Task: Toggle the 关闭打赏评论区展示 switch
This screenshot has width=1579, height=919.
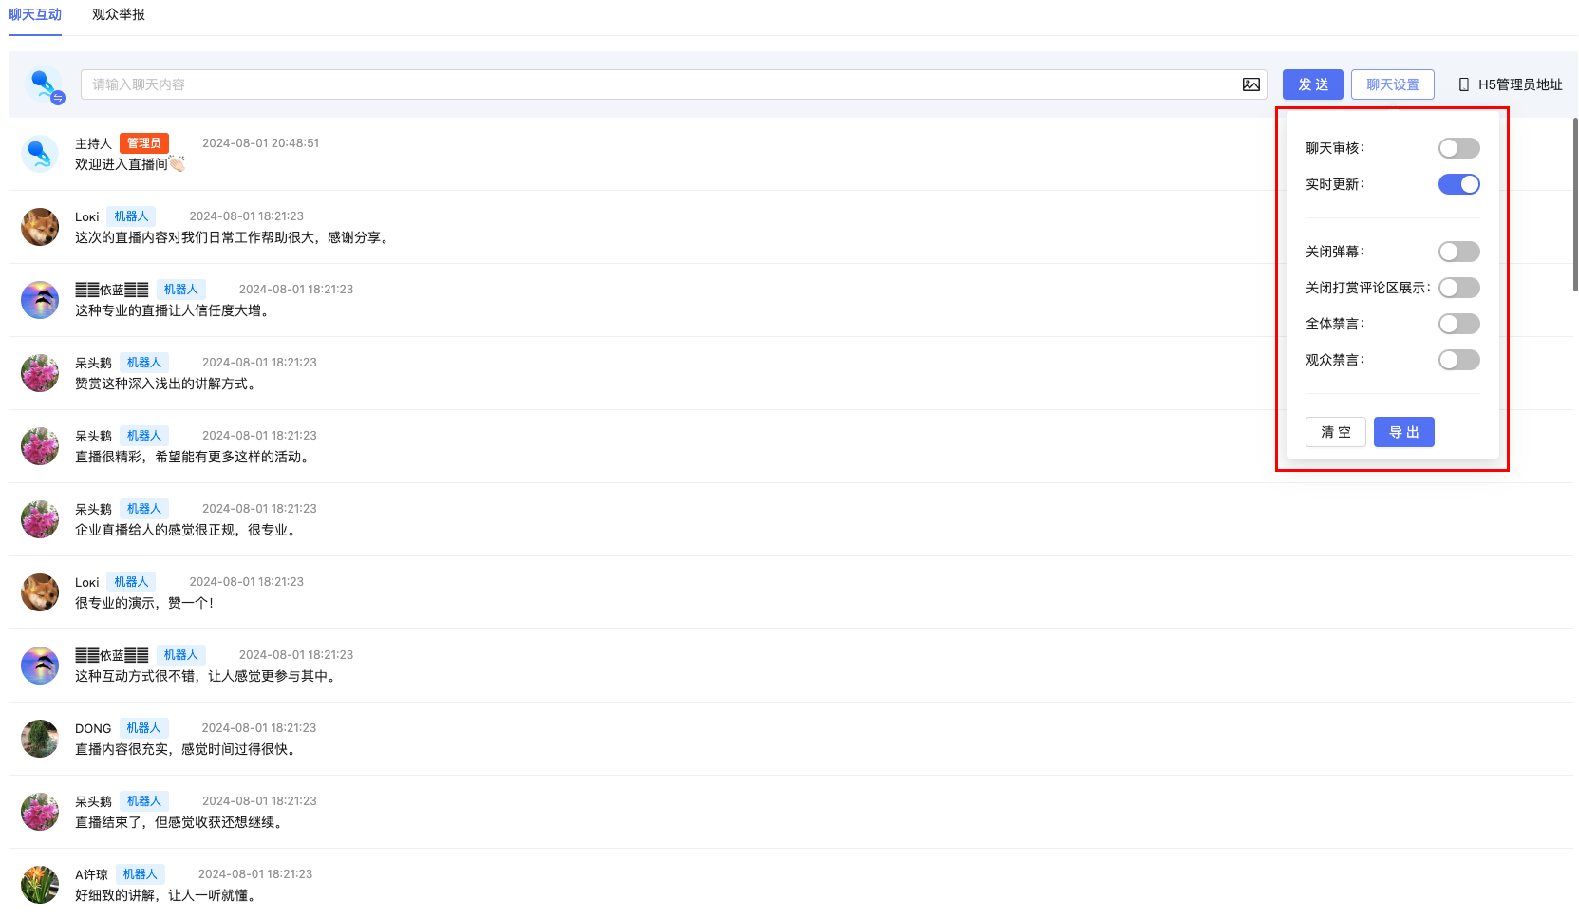Action: pos(1458,288)
